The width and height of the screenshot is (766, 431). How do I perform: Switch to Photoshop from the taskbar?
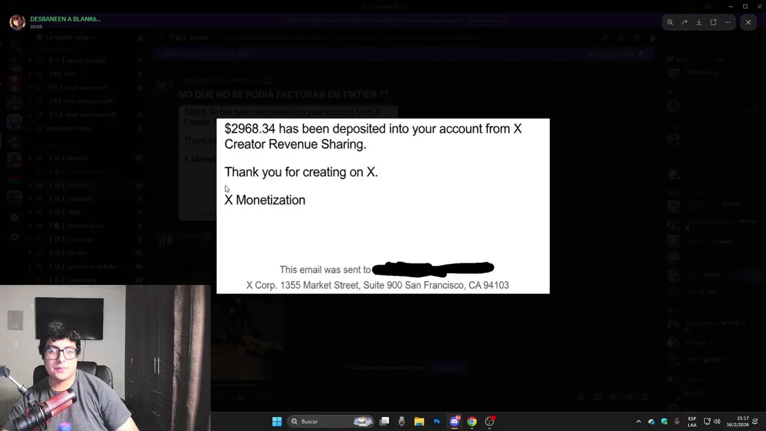click(x=437, y=421)
